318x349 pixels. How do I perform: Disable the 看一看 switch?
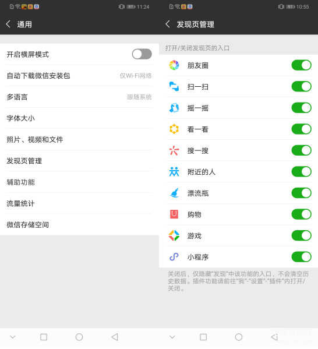click(301, 129)
